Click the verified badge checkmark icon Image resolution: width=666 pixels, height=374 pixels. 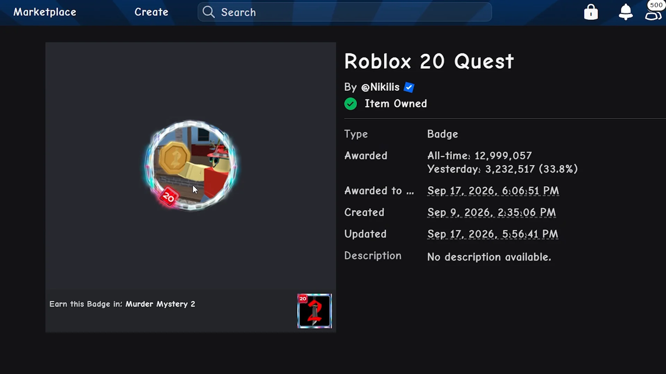click(409, 87)
